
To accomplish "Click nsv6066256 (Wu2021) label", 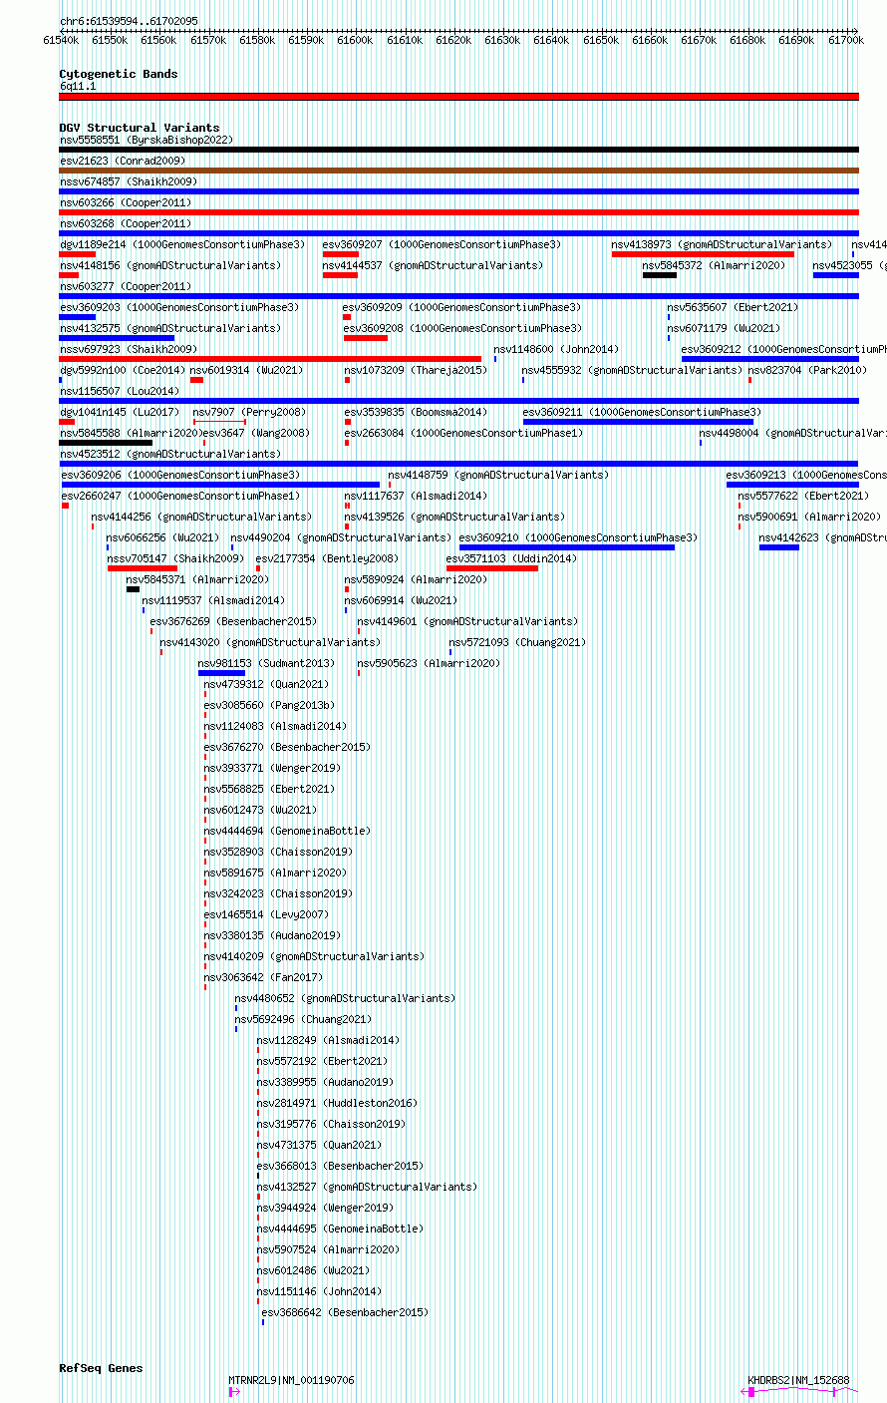I will tap(163, 537).
